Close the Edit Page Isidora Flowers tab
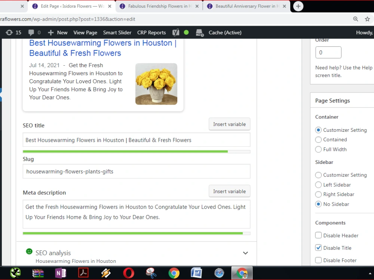This screenshot has width=374, height=280. [110, 6]
